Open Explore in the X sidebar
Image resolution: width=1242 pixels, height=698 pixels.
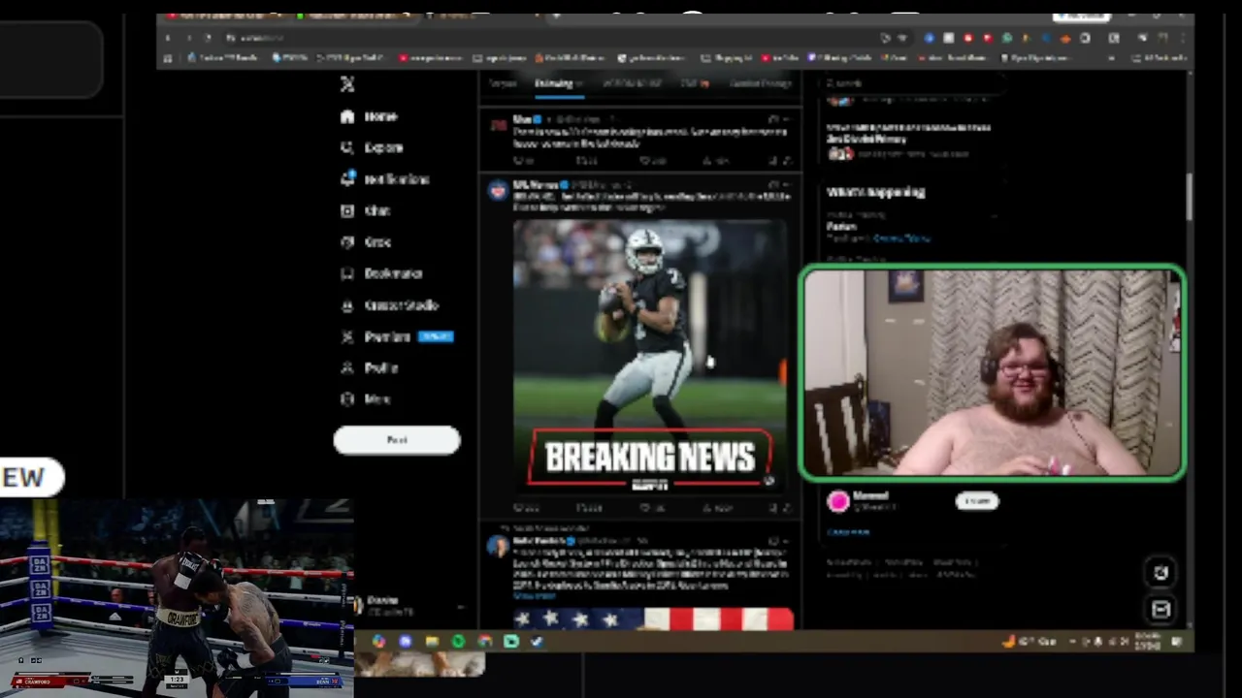click(372, 147)
